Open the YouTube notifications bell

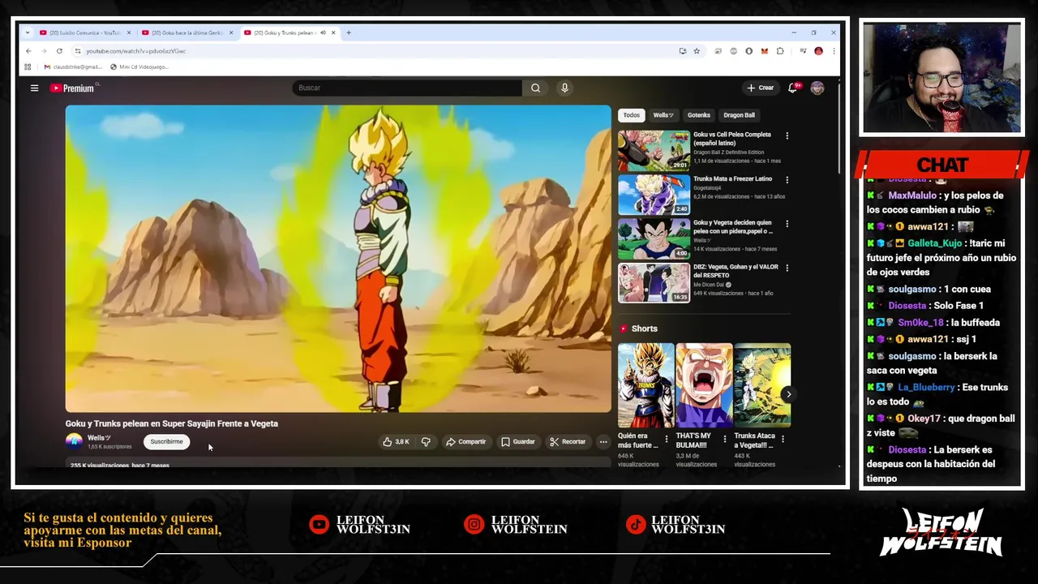[x=793, y=88]
